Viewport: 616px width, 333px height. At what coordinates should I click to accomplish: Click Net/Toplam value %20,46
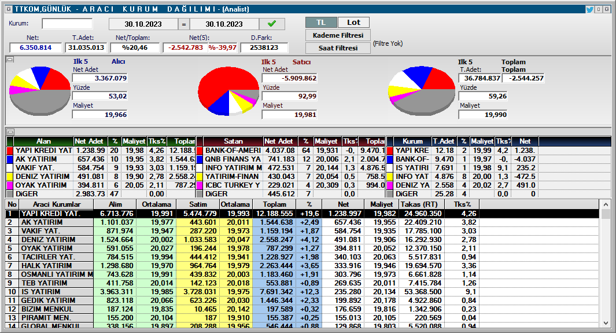click(x=135, y=47)
